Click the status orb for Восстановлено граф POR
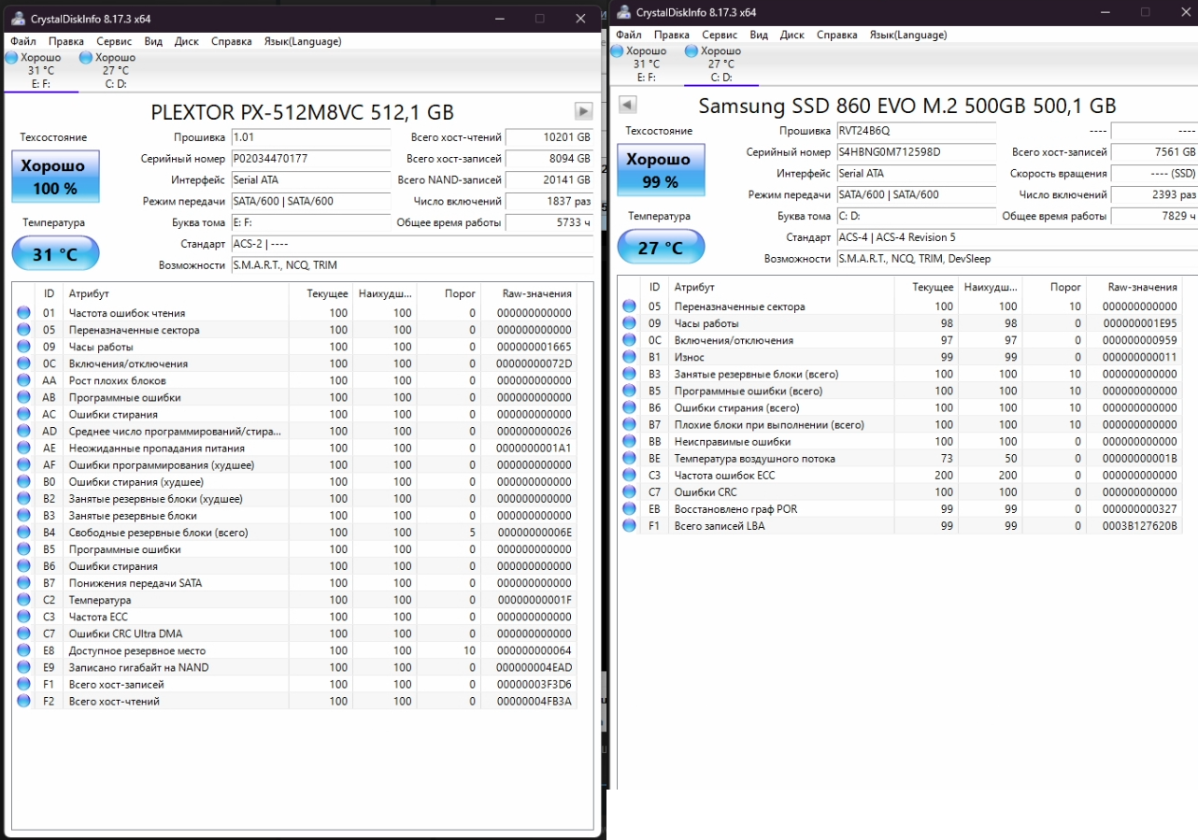 (x=630, y=509)
